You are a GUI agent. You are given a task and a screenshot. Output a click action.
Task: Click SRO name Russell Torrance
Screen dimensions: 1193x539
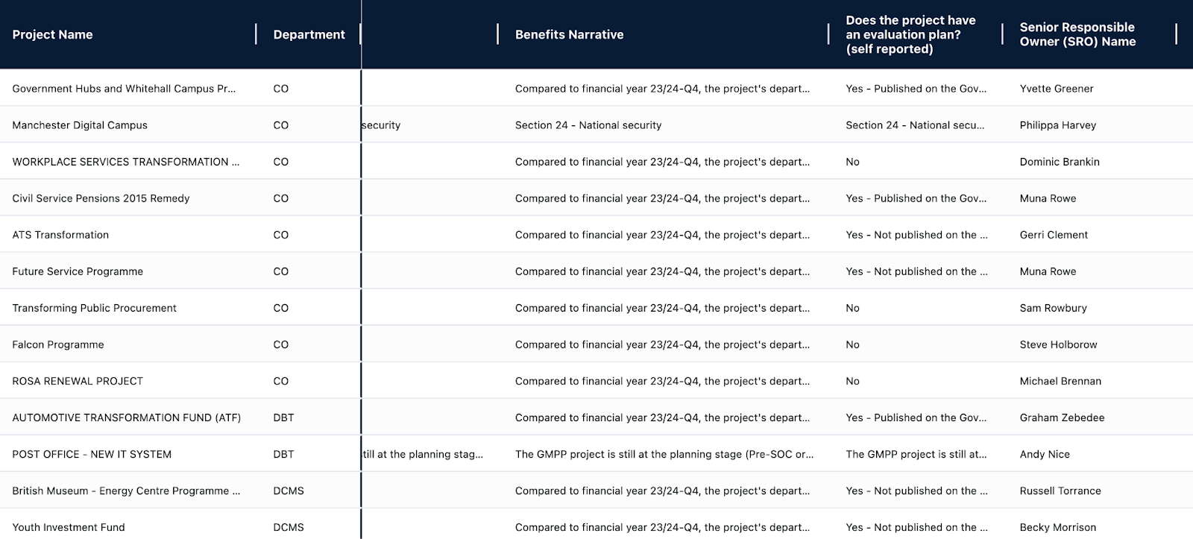pyautogui.click(x=1060, y=491)
